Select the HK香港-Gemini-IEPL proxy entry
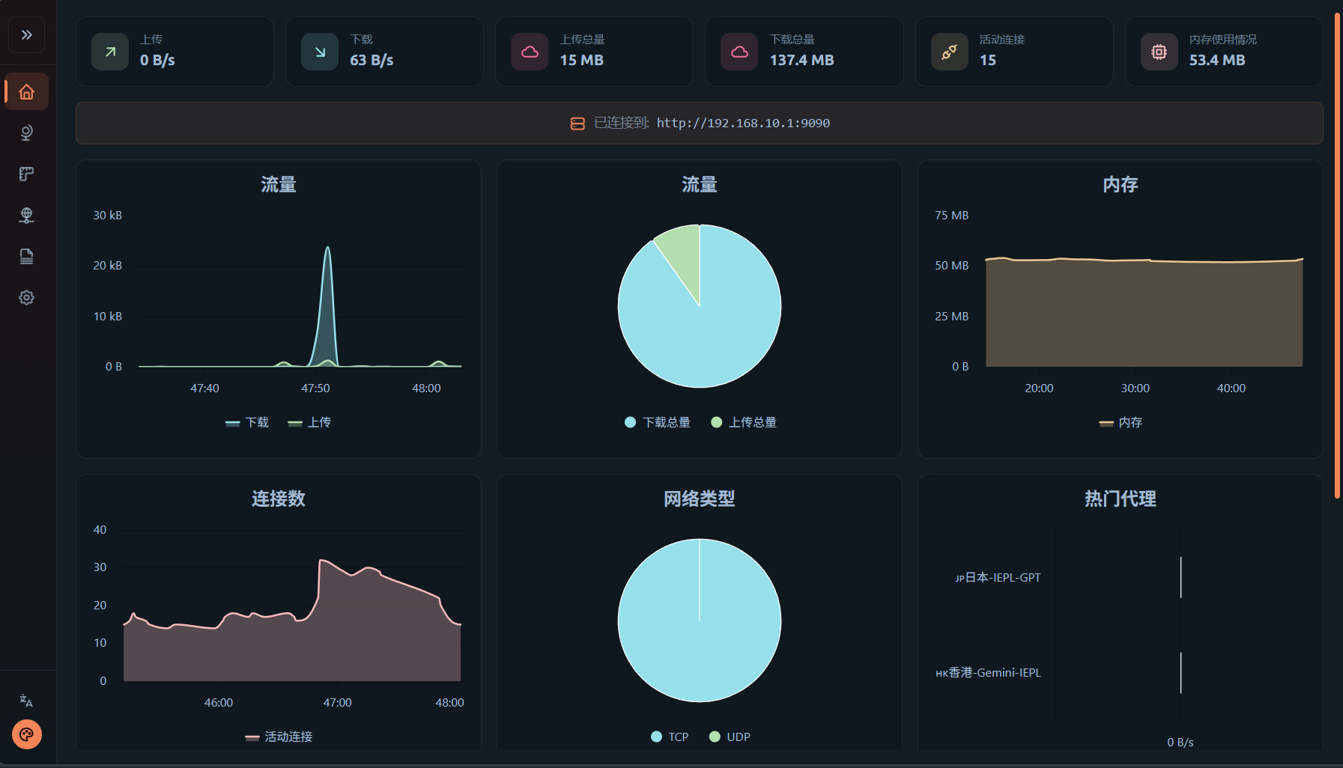This screenshot has height=768, width=1343. click(989, 673)
